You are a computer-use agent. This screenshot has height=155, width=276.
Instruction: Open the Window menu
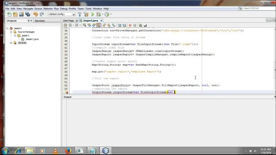[x=97, y=9]
